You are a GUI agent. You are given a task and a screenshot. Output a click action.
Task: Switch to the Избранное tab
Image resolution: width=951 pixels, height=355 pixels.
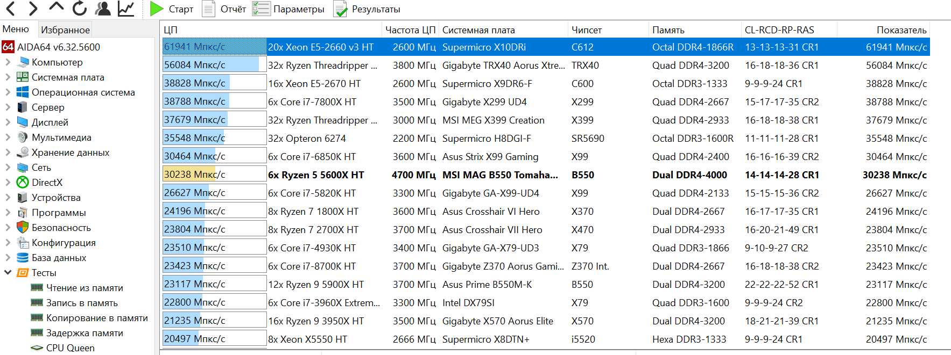pos(65,30)
